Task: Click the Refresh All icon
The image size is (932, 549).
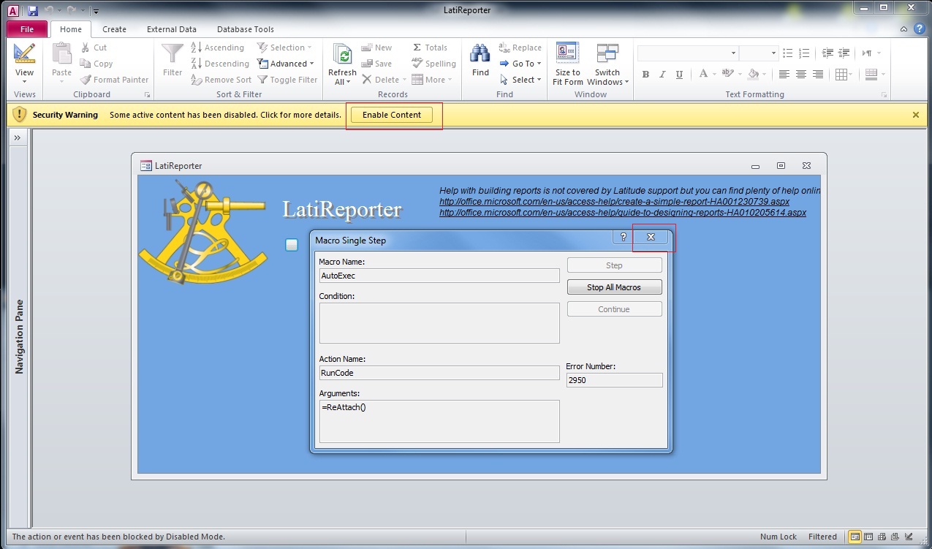Action: pyautogui.click(x=342, y=55)
